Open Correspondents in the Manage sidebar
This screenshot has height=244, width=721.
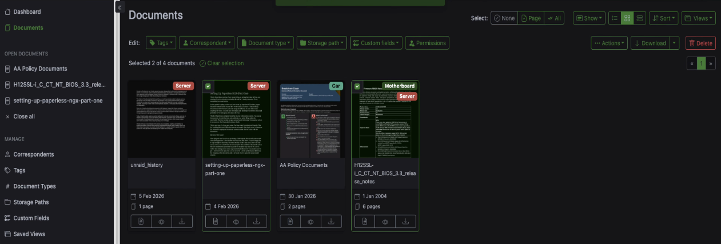[x=33, y=154]
